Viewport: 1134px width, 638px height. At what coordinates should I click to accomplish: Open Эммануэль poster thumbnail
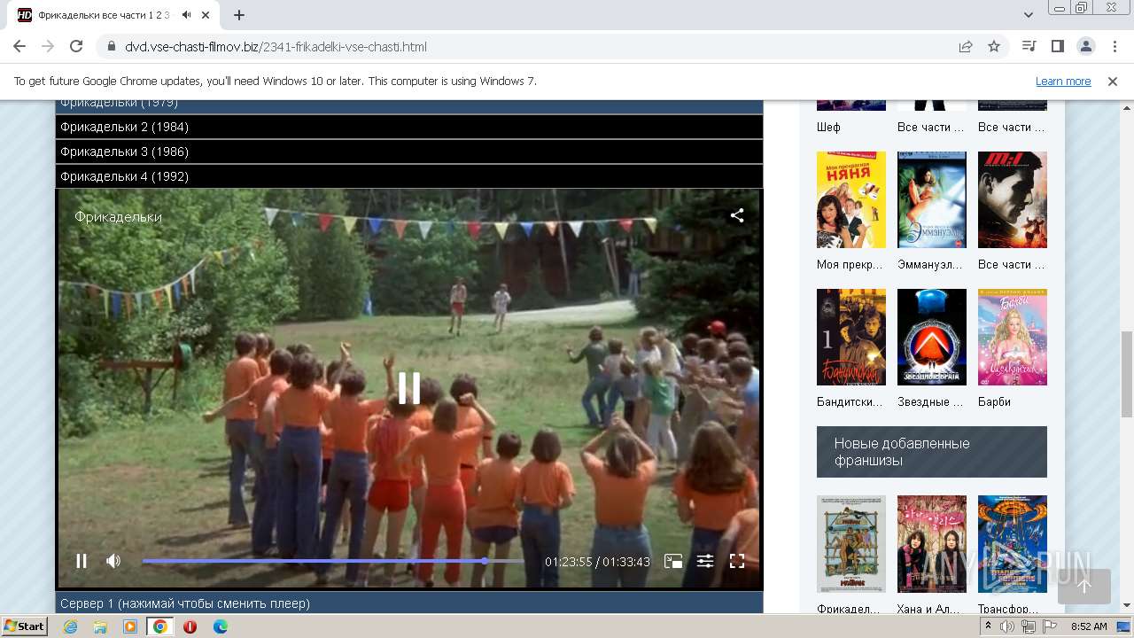coord(932,199)
